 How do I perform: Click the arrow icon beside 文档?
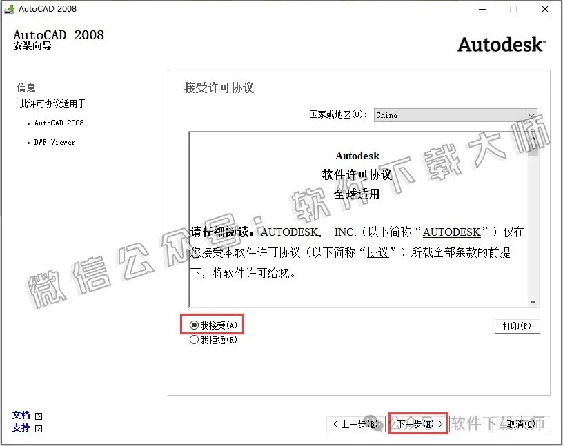[x=38, y=416]
